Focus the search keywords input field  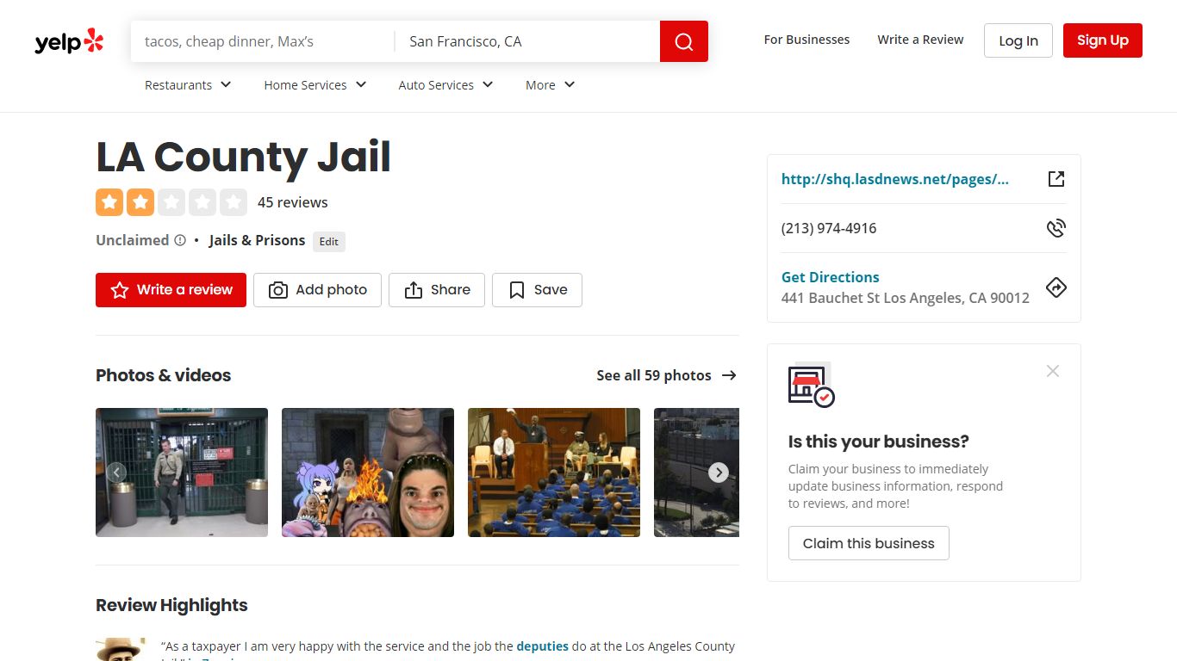[x=263, y=41]
